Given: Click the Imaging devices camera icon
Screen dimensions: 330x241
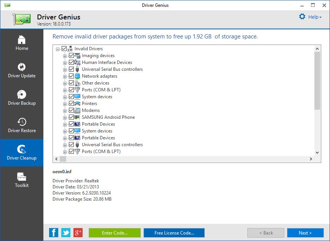Looking at the screenshot, I should [77, 56].
